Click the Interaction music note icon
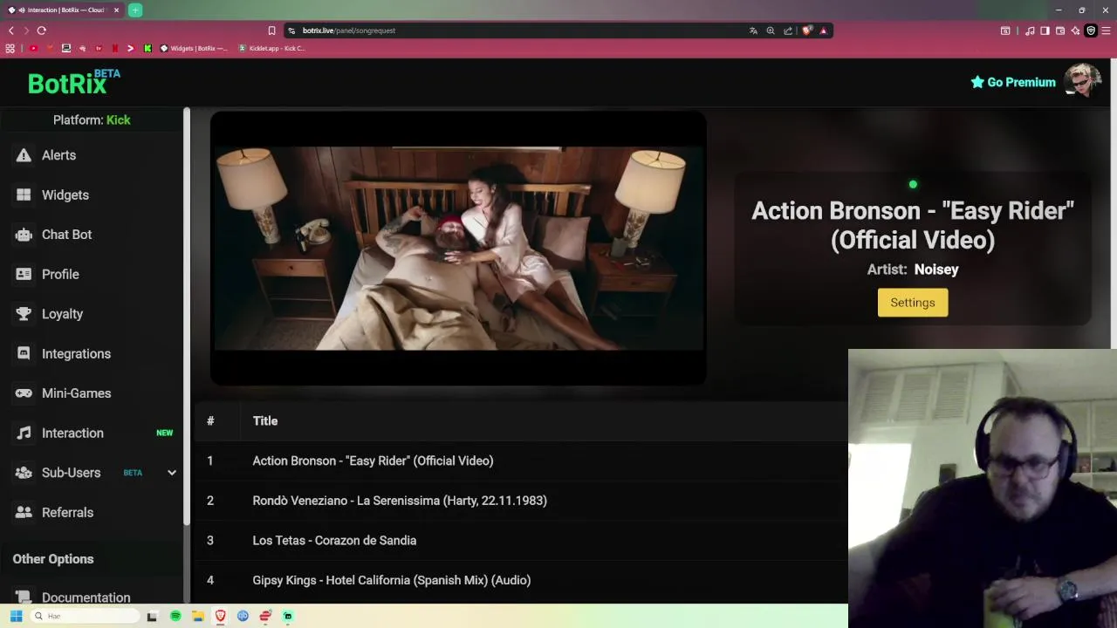This screenshot has height=628, width=1117. (x=24, y=433)
